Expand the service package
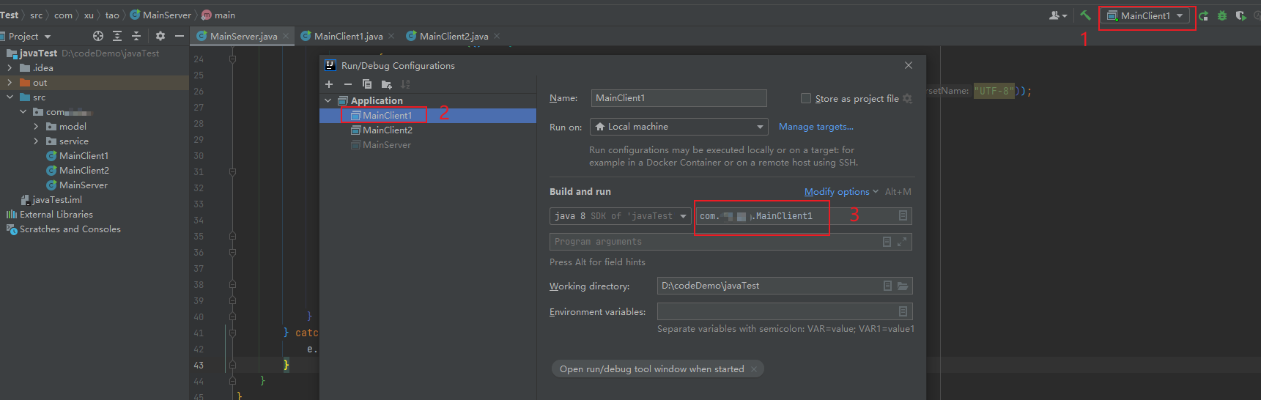1261x400 pixels. tap(36, 141)
